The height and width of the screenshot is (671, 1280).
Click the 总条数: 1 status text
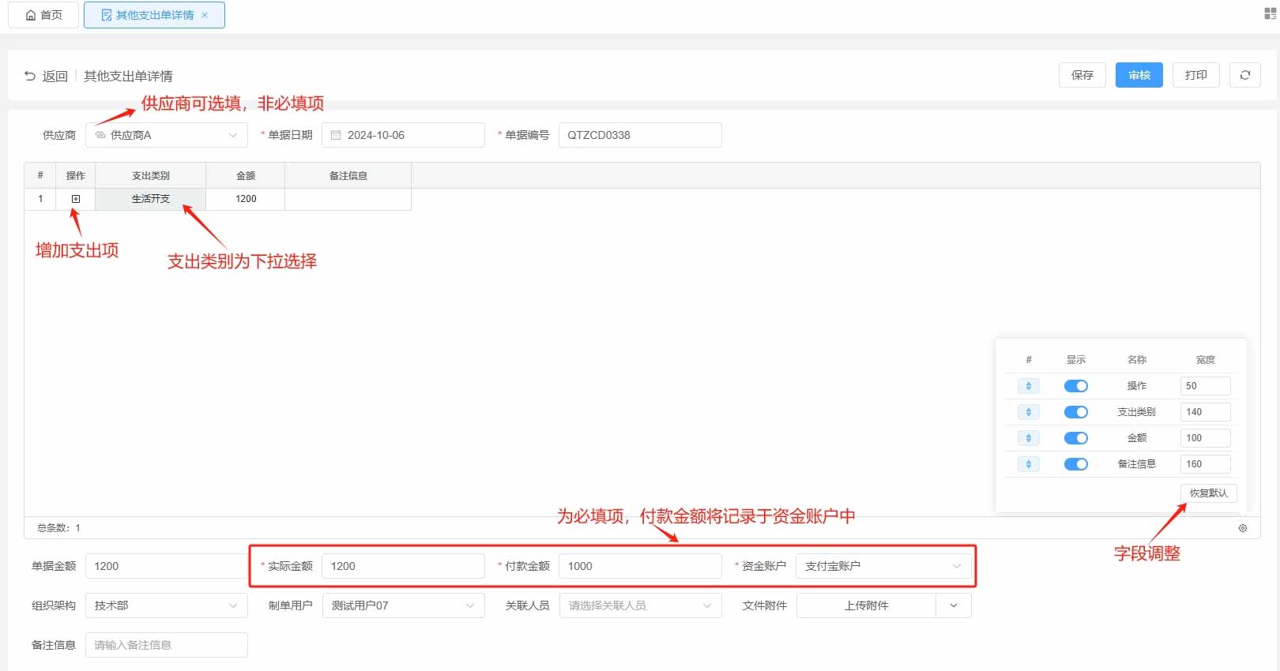58,528
